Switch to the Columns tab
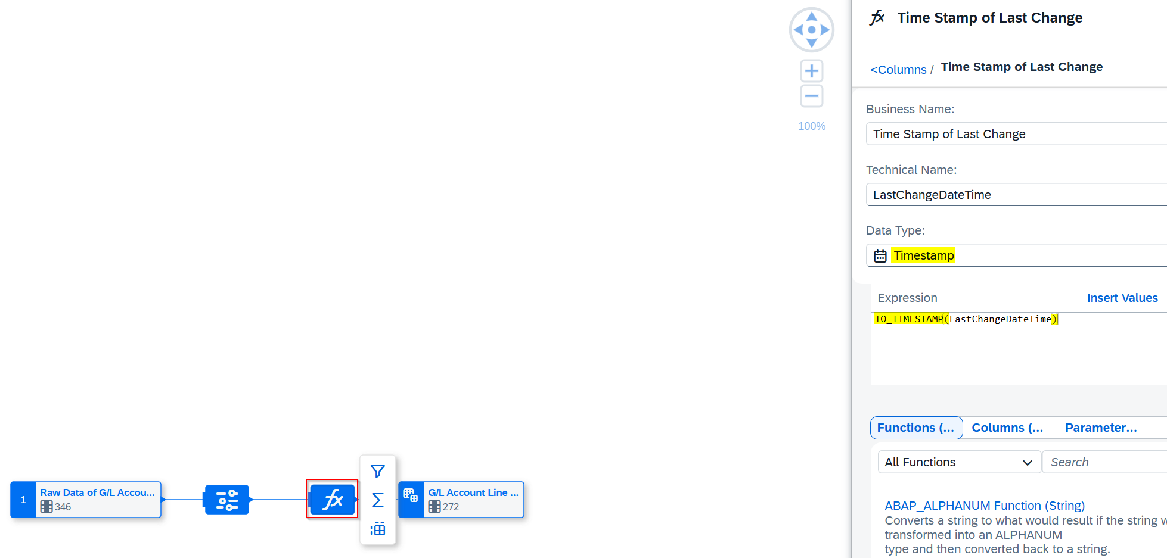This screenshot has height=558, width=1167. pos(1007,428)
